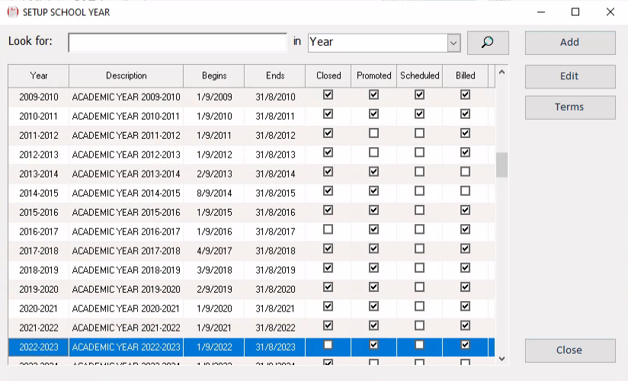
Task: Click the Description column header
Action: pyautogui.click(x=127, y=75)
